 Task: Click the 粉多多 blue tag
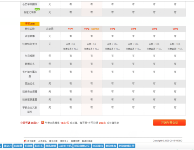[39, 146]
